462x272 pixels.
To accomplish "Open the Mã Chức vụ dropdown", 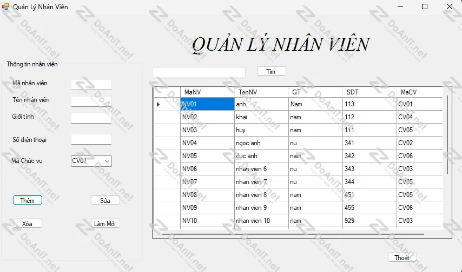I will 107,161.
